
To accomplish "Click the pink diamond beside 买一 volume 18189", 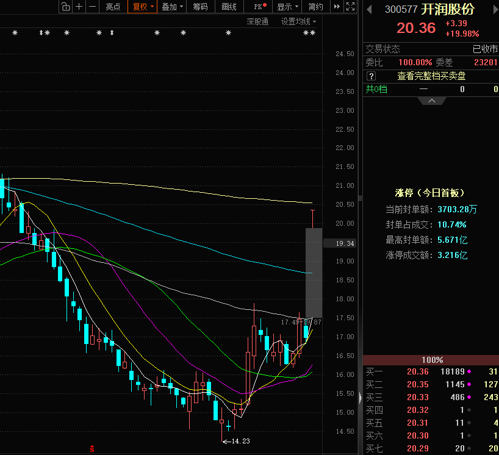I will [469, 371].
